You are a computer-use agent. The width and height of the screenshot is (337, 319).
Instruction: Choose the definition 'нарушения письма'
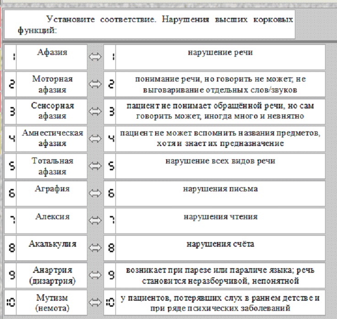coord(220,193)
